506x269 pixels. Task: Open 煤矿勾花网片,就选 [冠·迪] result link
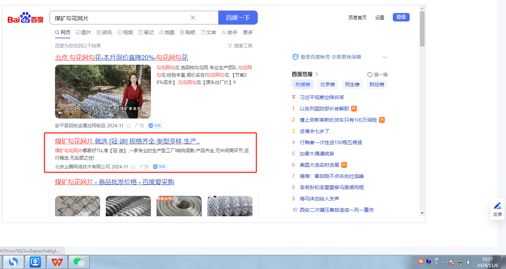pos(128,141)
